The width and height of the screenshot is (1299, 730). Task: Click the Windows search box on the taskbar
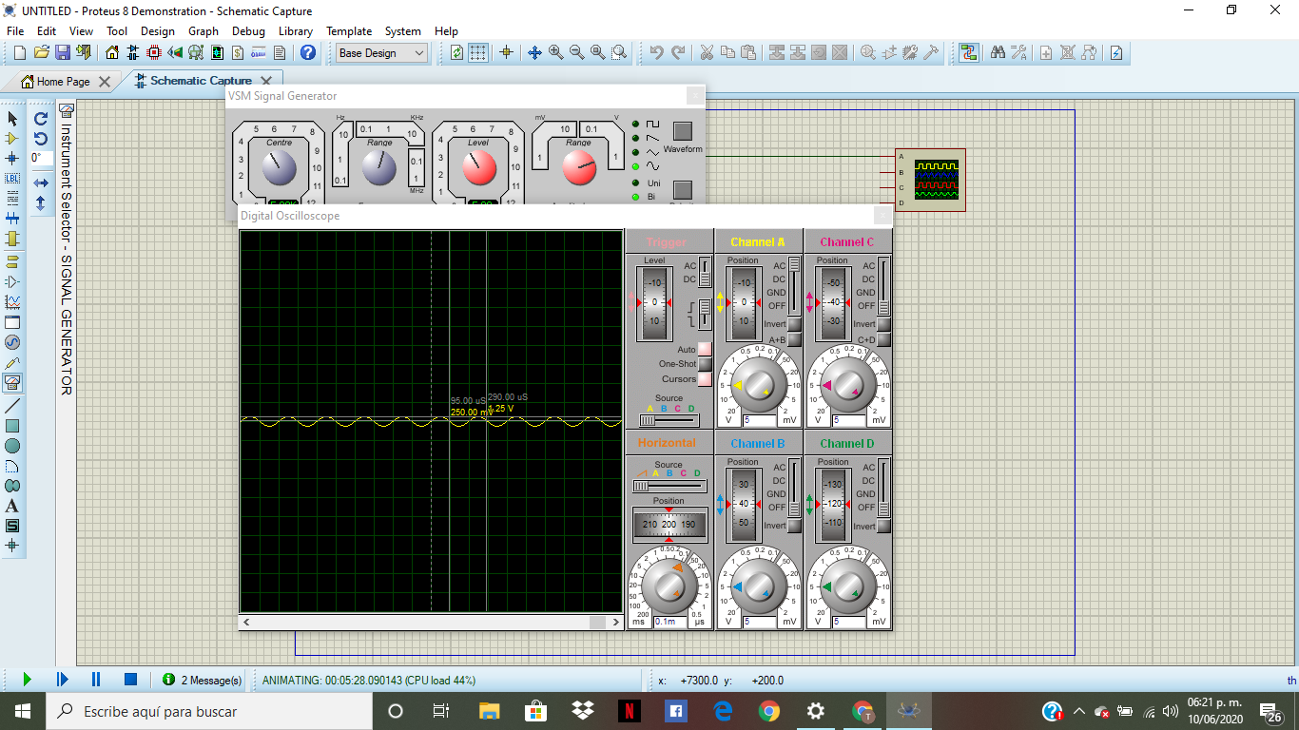pyautogui.click(x=207, y=711)
